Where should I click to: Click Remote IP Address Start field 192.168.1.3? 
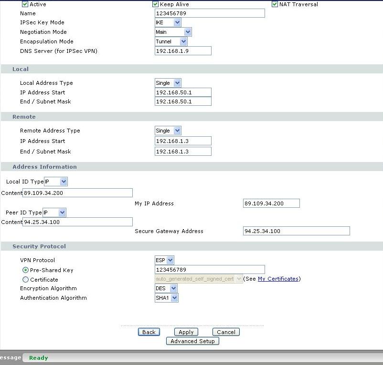click(183, 141)
